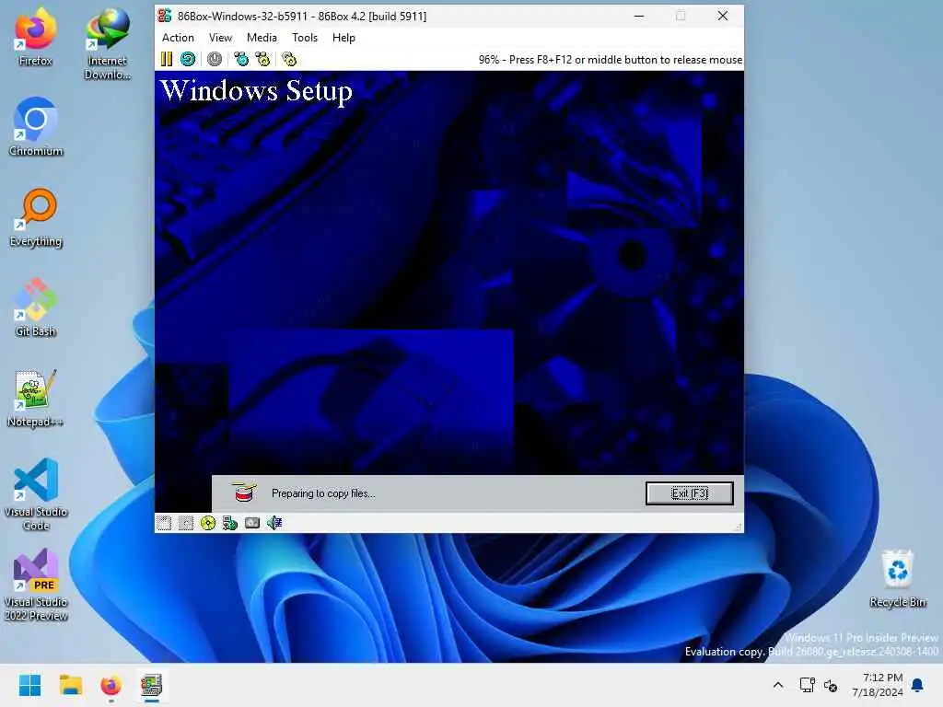Select Visual Studio 2022 Preview desktop icon
Screen dimensions: 943x707
click(36, 585)
